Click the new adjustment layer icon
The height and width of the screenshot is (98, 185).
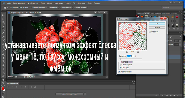click(167, 96)
